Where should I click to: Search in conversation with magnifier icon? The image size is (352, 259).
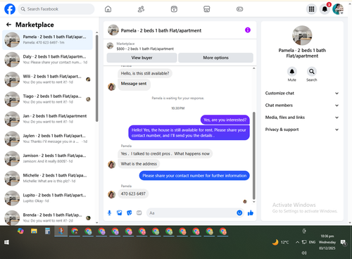pyautogui.click(x=312, y=72)
